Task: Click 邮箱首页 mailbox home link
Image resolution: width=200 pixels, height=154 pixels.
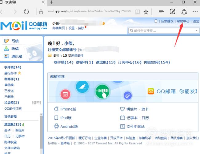Action: (58, 28)
